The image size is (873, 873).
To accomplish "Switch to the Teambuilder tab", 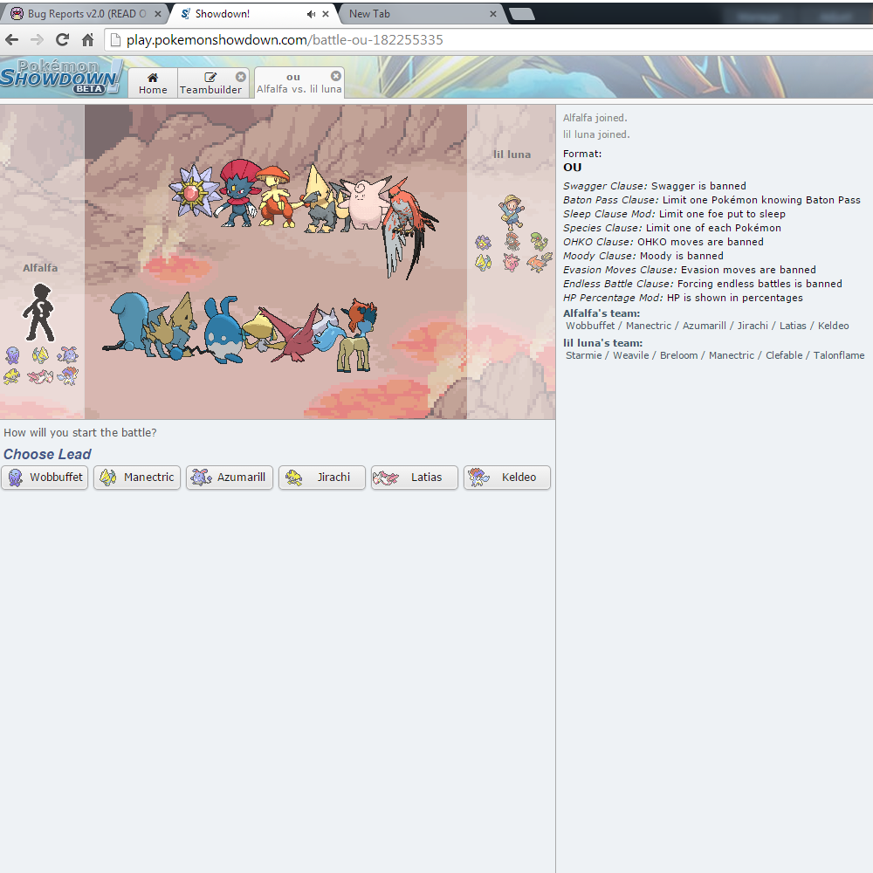I will click(211, 83).
